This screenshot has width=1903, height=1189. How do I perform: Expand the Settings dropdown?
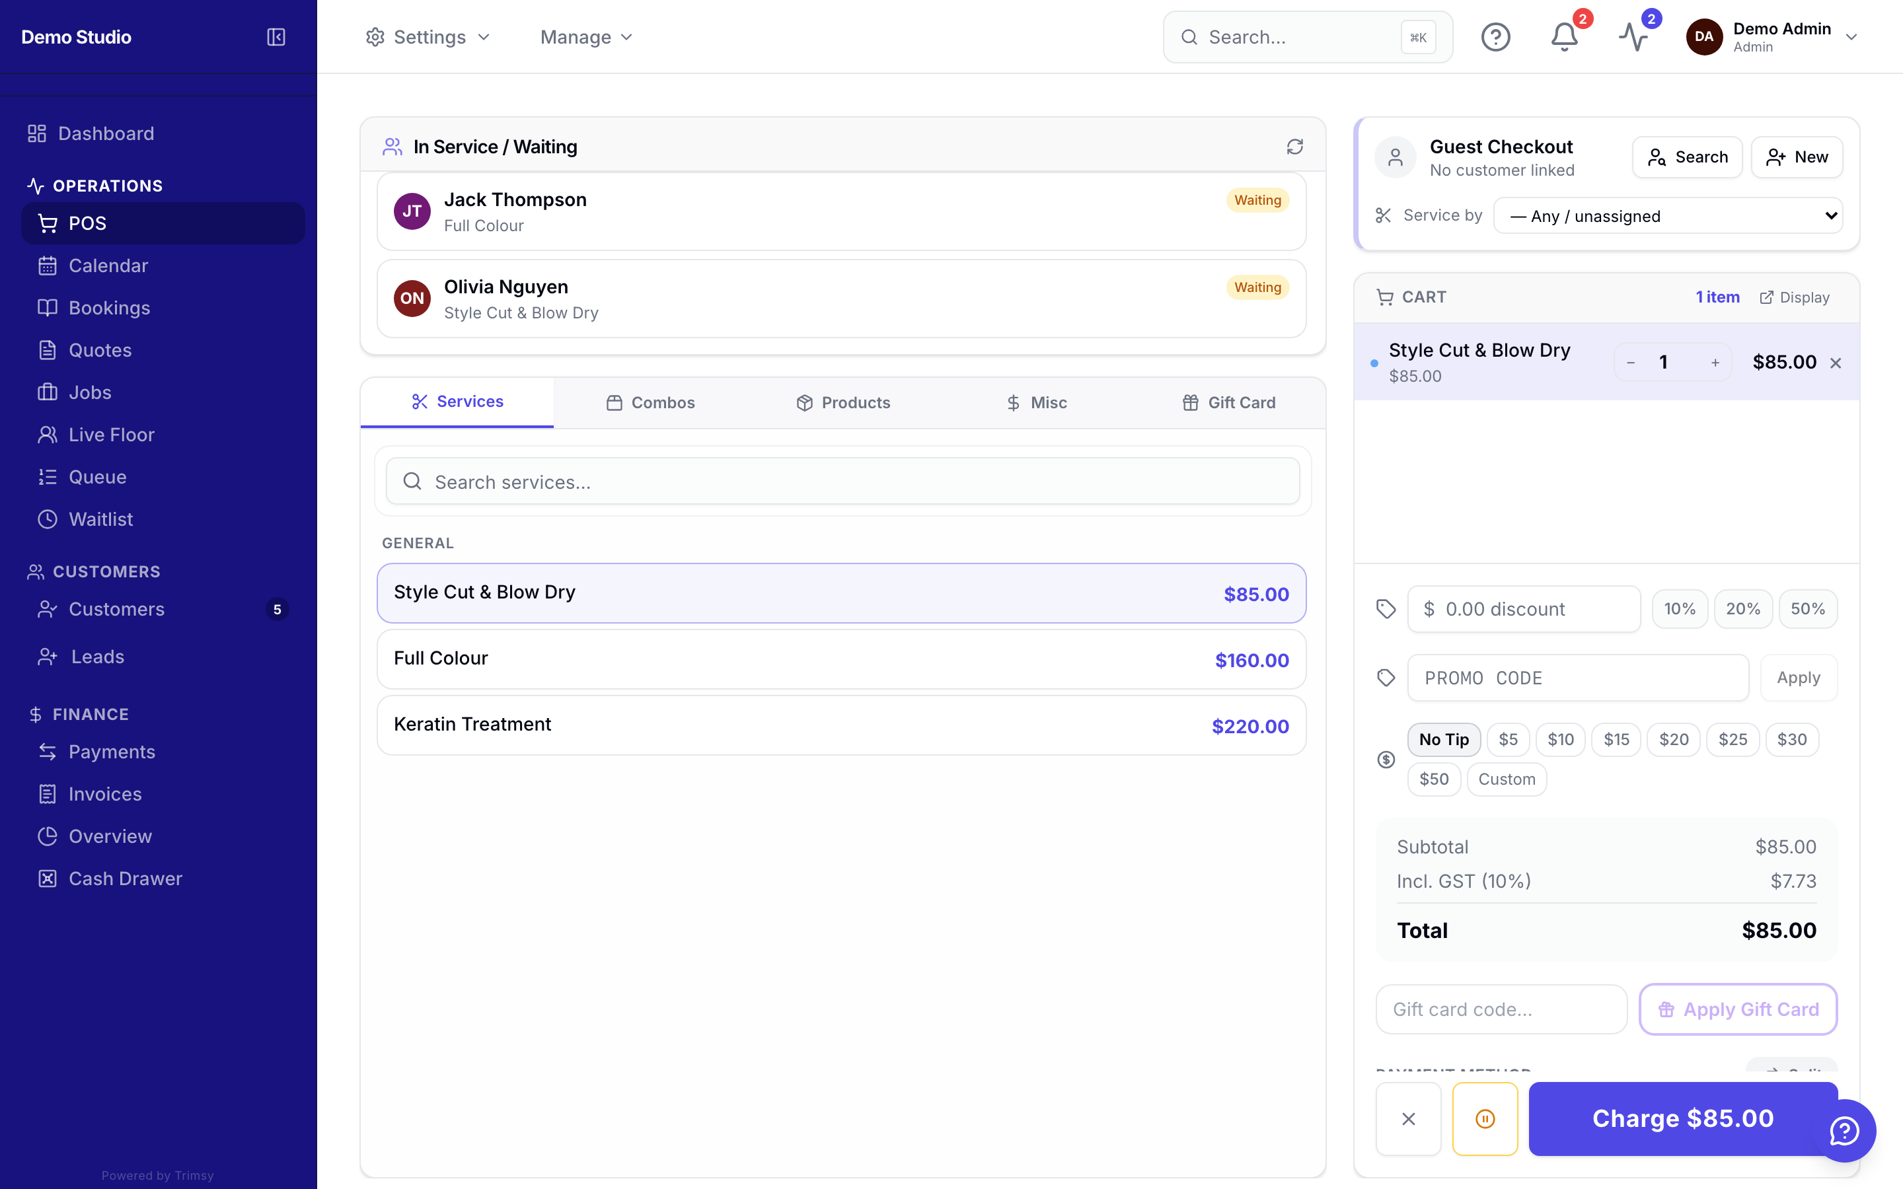428,37
